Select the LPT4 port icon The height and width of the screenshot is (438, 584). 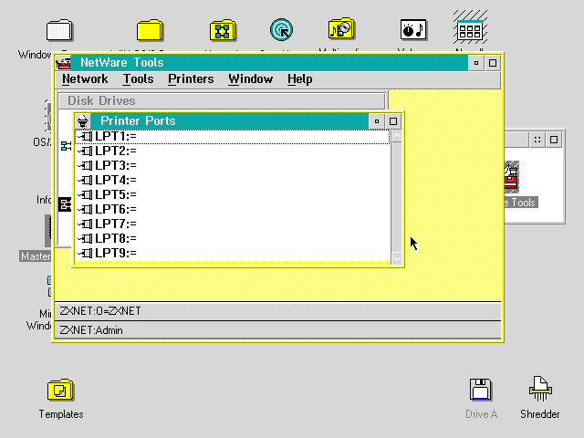coord(85,181)
